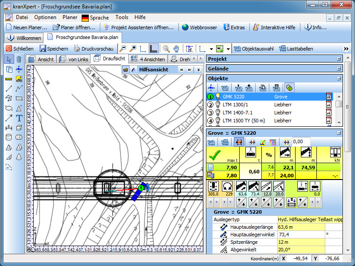Click the delete crane icon in Objekte toolbar
355x266 pixels.
tap(276, 88)
